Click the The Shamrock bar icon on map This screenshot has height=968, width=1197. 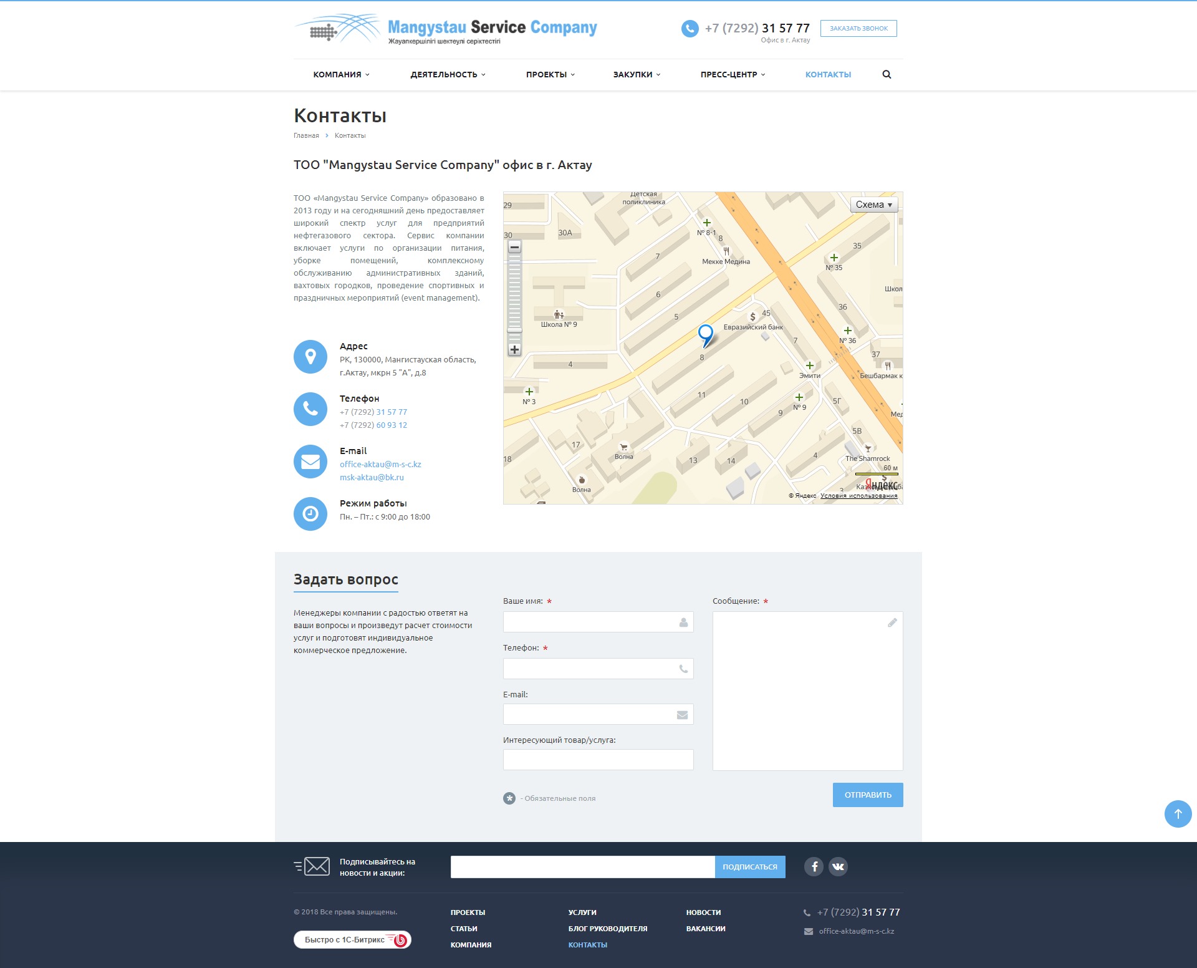point(868,448)
